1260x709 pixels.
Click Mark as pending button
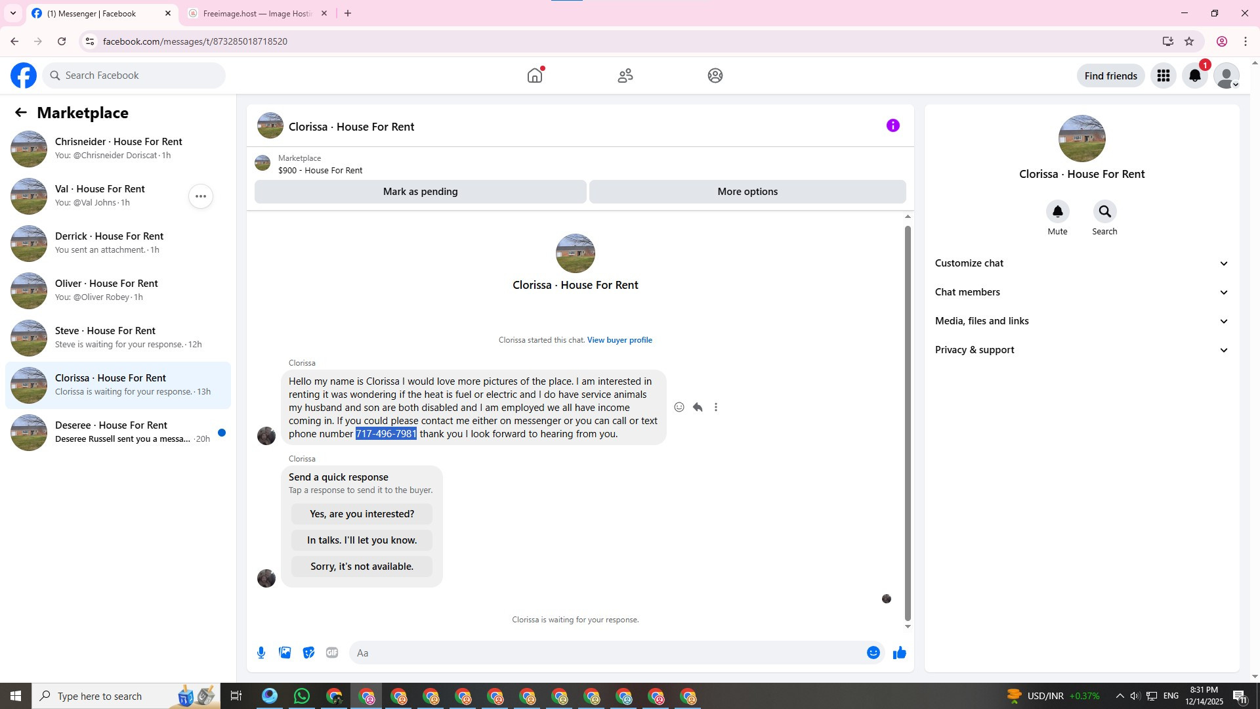pyautogui.click(x=420, y=192)
